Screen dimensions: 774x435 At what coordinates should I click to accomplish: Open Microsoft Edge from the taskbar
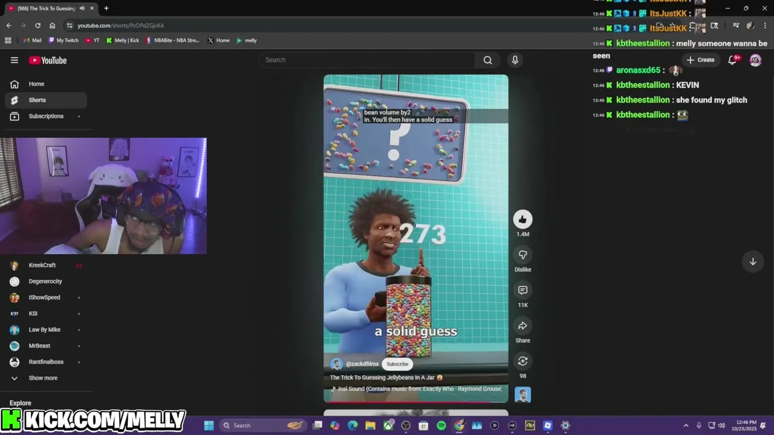coord(353,425)
